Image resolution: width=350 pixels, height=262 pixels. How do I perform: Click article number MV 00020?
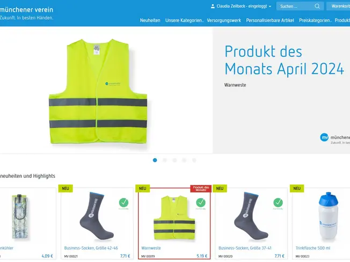coord(225,257)
